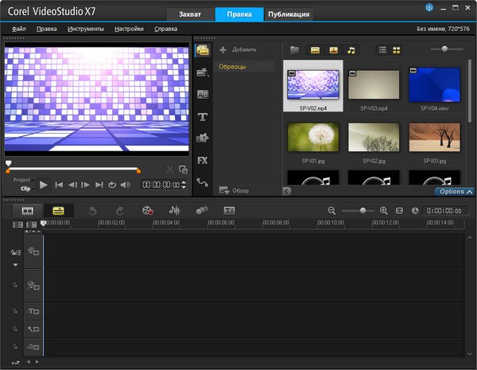Open the Обзор browse dropdown
This screenshot has height=370, width=477.
click(235, 190)
